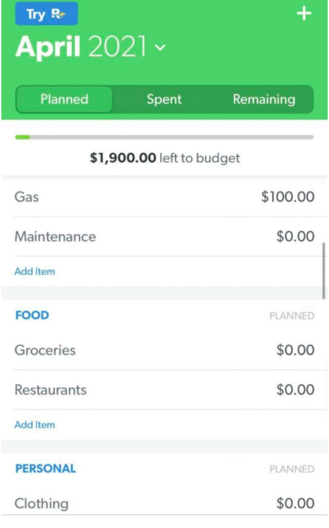Open the Try R+ upgrade badge
This screenshot has width=329, height=528.
46,14
